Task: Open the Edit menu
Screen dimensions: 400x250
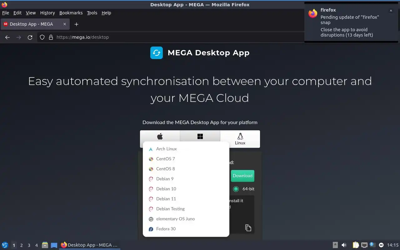Action: (x=17, y=13)
